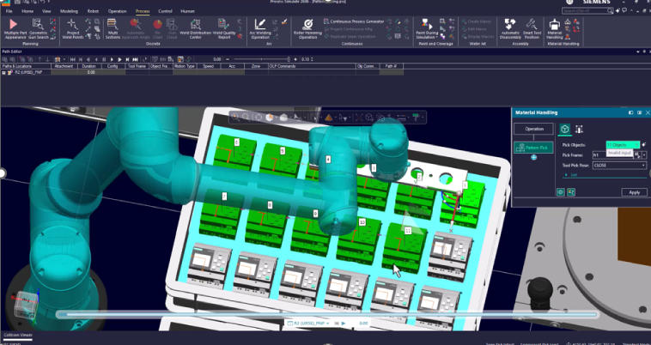Open Smart Tool Position

coord(532,29)
